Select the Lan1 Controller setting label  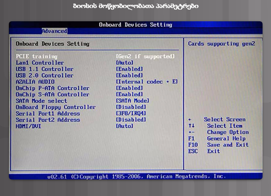pos(39,63)
